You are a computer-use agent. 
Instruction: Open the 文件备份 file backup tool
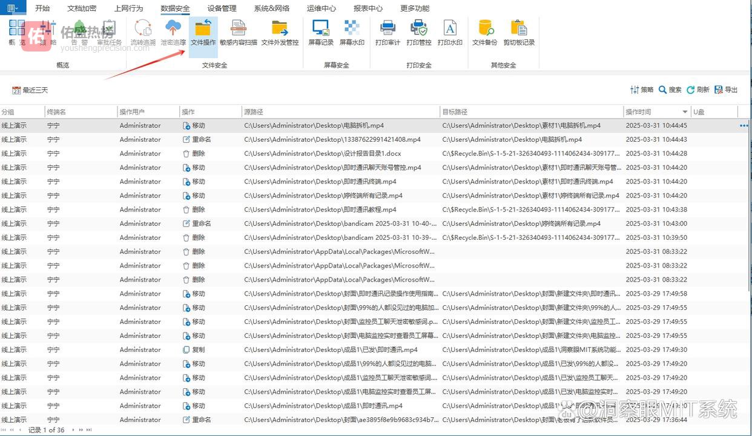coord(484,33)
